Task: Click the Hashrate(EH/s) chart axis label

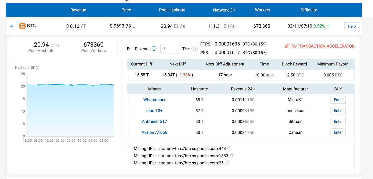Action: tap(27, 68)
